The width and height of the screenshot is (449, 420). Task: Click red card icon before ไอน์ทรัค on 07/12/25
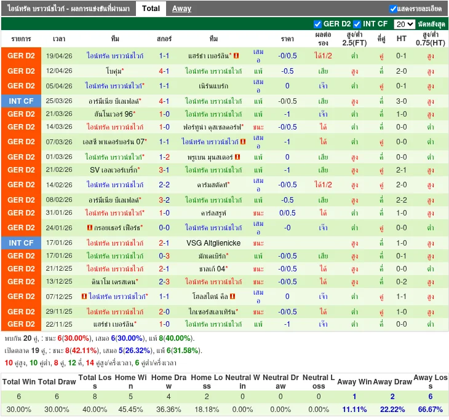point(84,297)
